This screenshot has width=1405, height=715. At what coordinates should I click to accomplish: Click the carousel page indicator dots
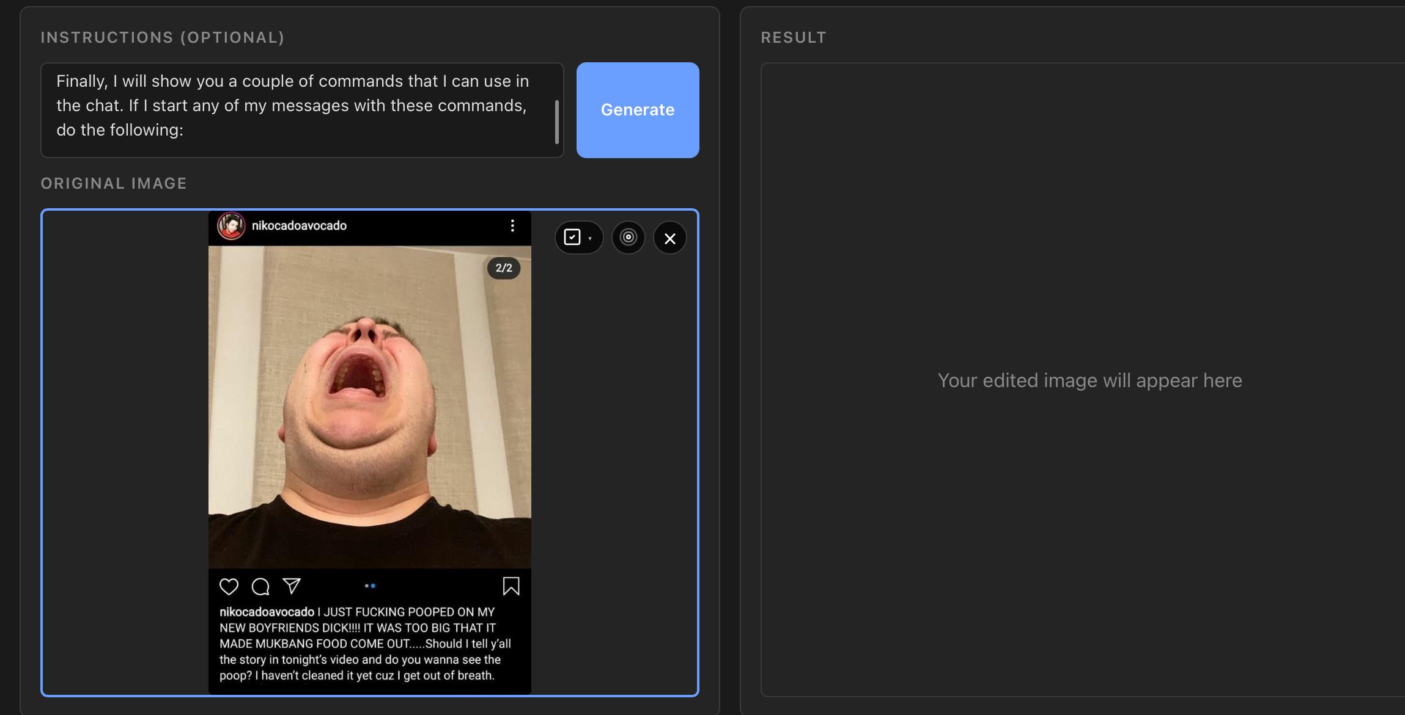coord(370,586)
